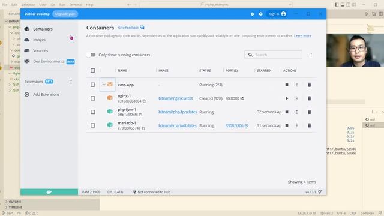The width and height of the screenshot is (384, 216).
Task: Collapse the emp-app compose group
Action: (104, 85)
